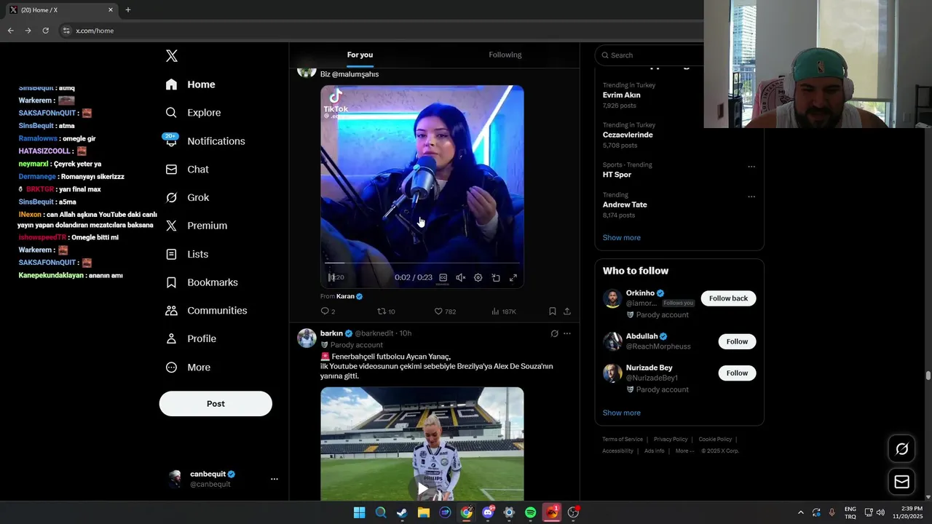This screenshot has width=932, height=524.
Task: Open Steam from the taskbar
Action: point(402,512)
